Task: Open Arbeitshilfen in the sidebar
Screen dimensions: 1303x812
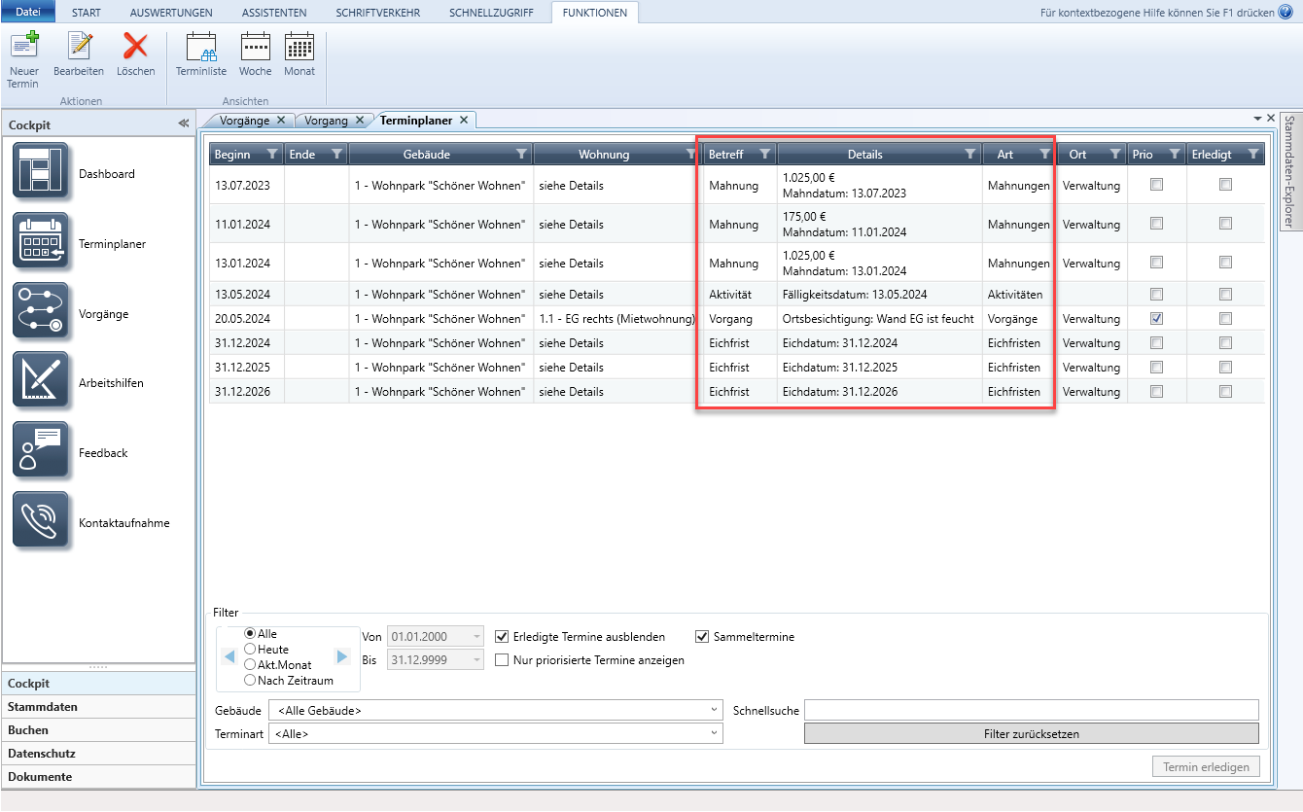Action: pyautogui.click(x=41, y=383)
